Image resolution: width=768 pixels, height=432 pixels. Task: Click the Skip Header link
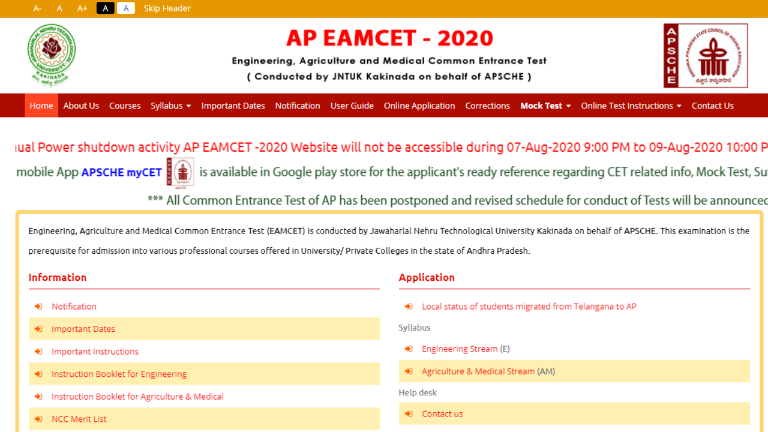(x=167, y=8)
